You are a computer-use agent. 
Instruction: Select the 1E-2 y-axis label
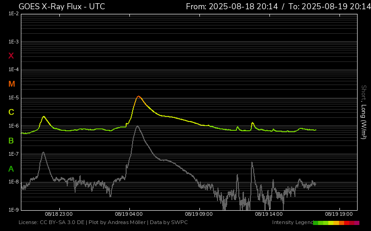click(x=13, y=14)
